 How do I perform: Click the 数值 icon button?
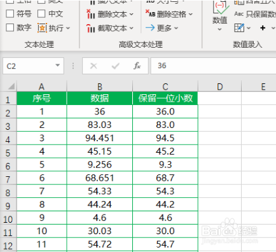(220, 8)
